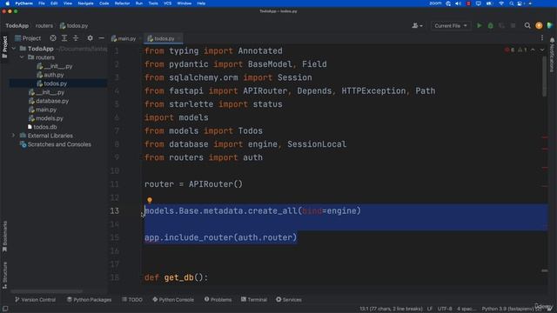Open the Services tool window

pyautogui.click(x=289, y=299)
